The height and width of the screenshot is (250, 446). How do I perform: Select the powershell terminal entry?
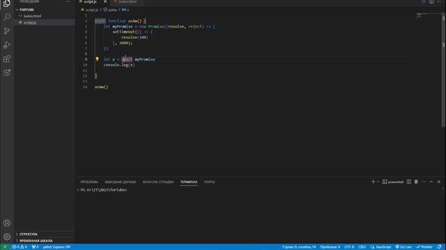[x=393, y=182]
